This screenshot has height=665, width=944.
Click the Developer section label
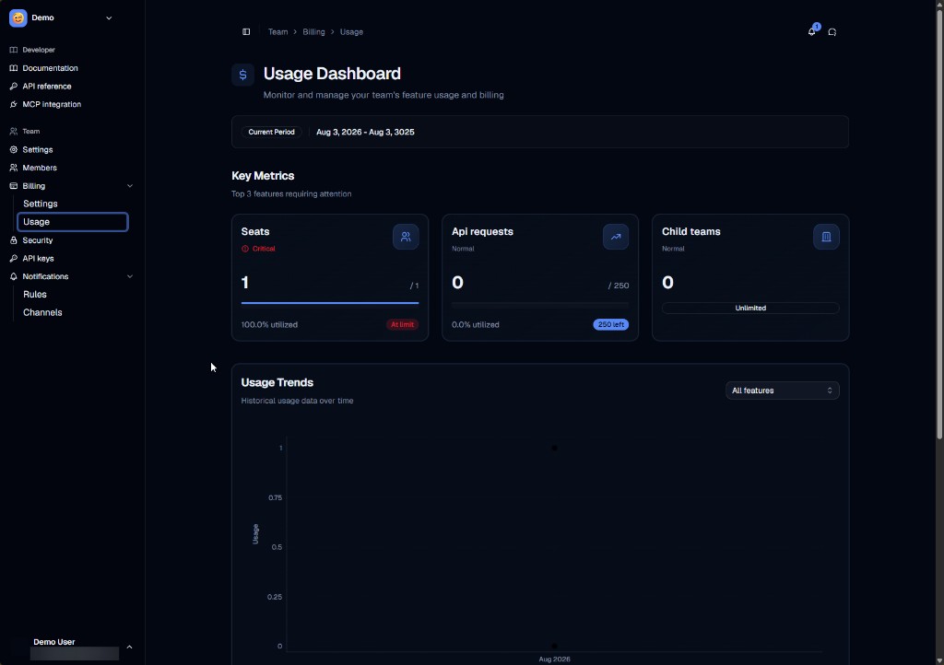(x=39, y=50)
